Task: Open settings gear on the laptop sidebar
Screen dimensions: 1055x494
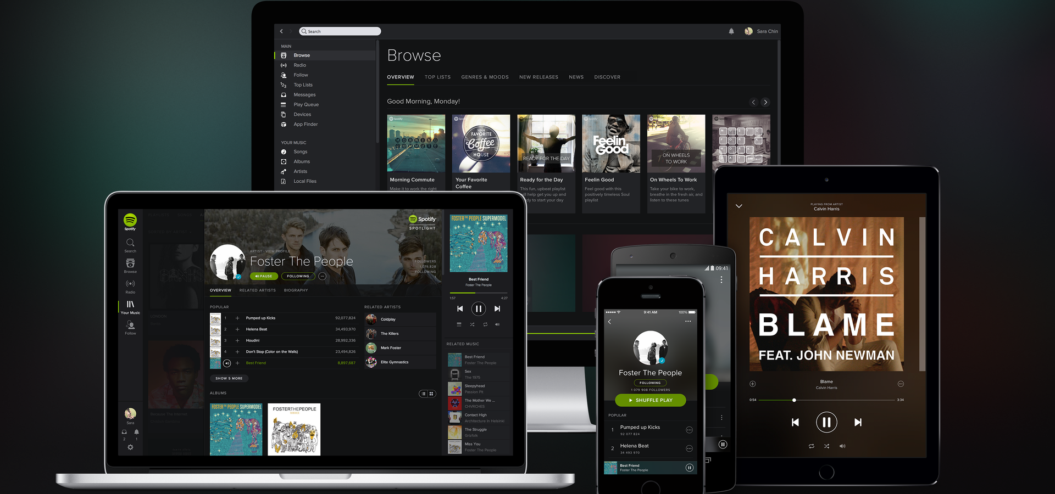Action: click(130, 447)
